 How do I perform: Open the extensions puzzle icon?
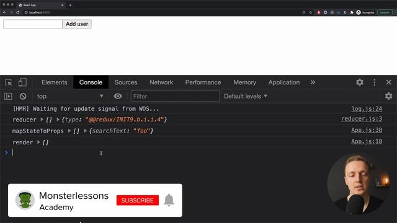tap(352, 12)
